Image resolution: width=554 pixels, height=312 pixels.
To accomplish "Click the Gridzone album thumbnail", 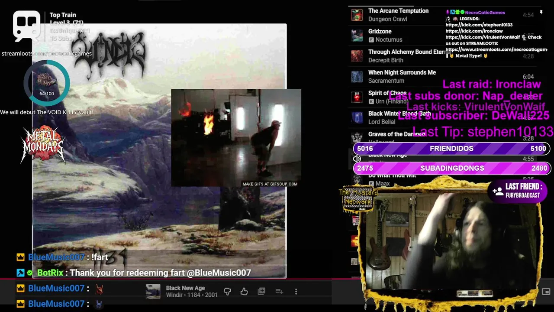I will click(x=357, y=36).
